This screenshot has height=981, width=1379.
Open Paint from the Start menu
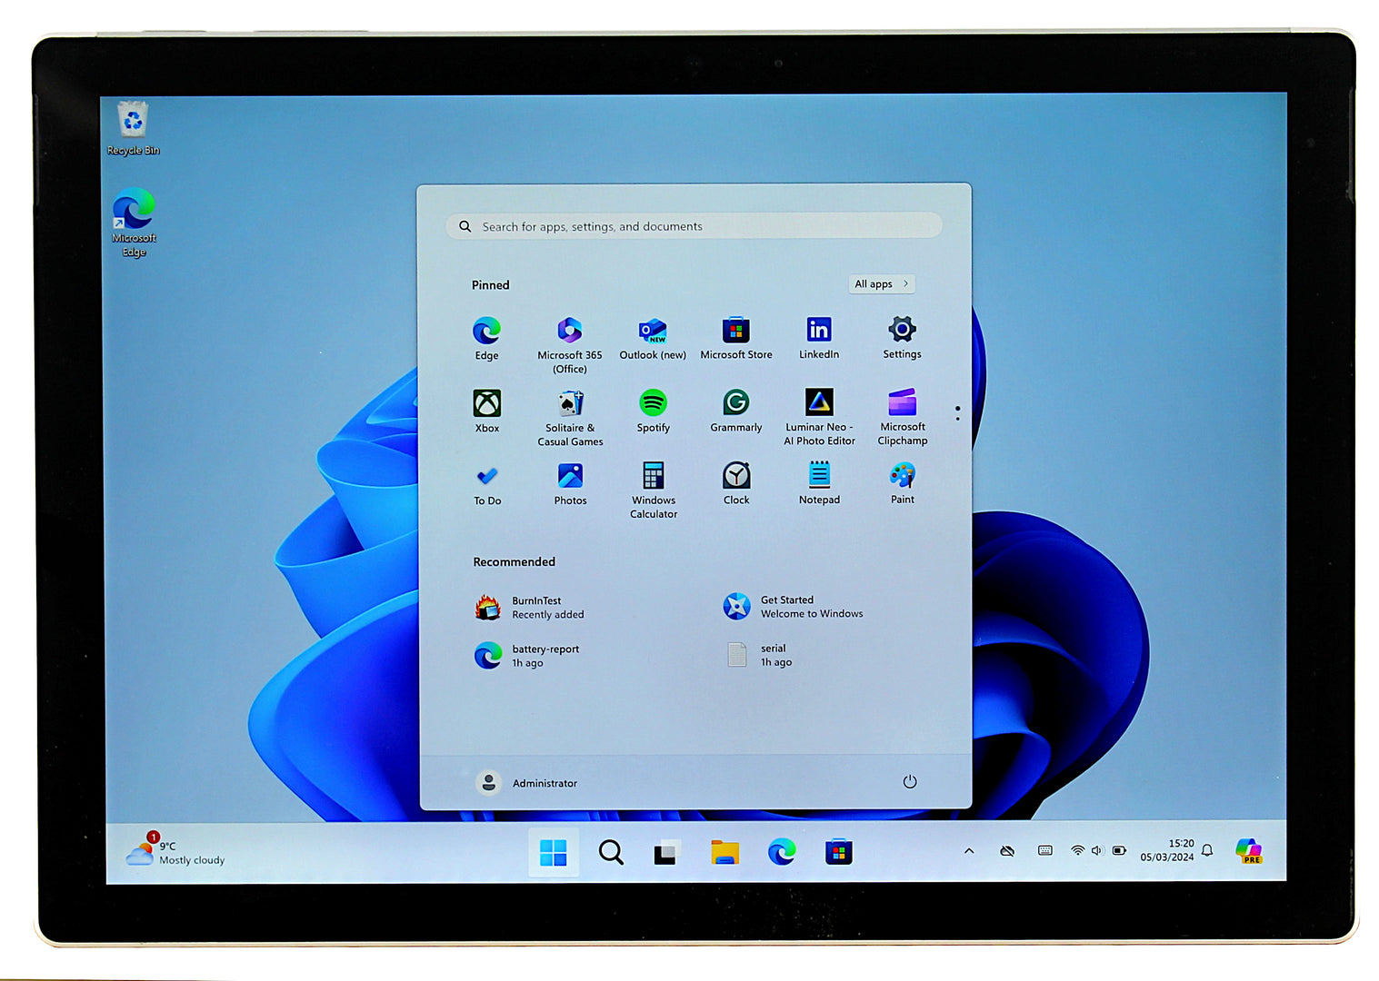[x=901, y=477]
